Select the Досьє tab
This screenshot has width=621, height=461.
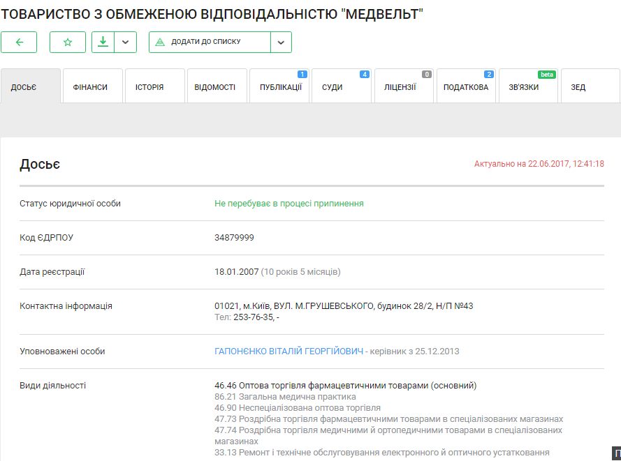24,87
